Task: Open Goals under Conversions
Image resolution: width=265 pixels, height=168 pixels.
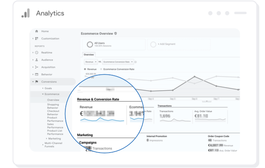Action: [x=48, y=88]
